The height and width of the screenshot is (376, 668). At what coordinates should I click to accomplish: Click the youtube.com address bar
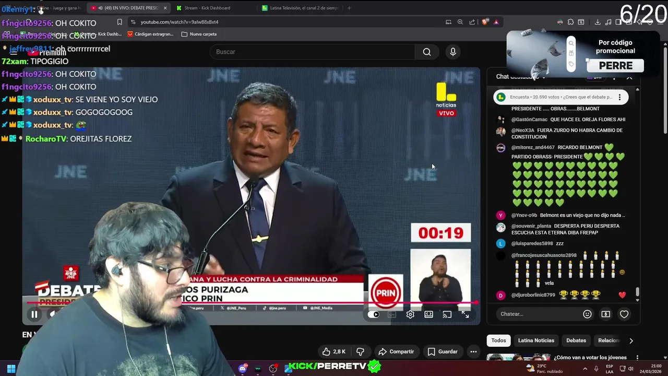click(x=287, y=22)
